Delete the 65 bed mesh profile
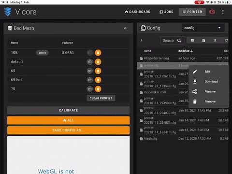 click(98, 71)
